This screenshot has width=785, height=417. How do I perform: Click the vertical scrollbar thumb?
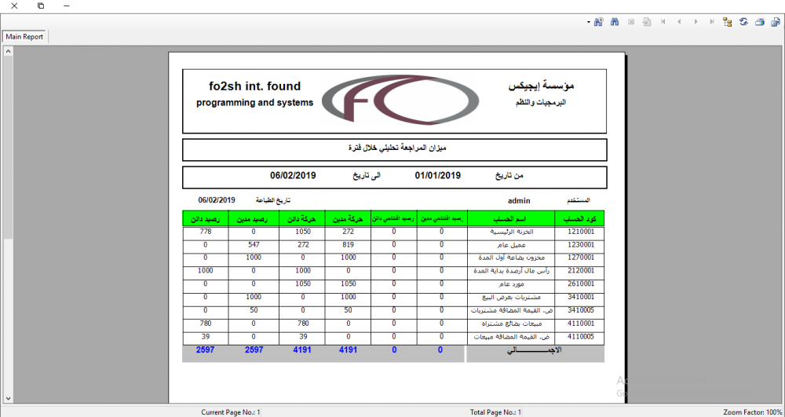tap(8, 147)
